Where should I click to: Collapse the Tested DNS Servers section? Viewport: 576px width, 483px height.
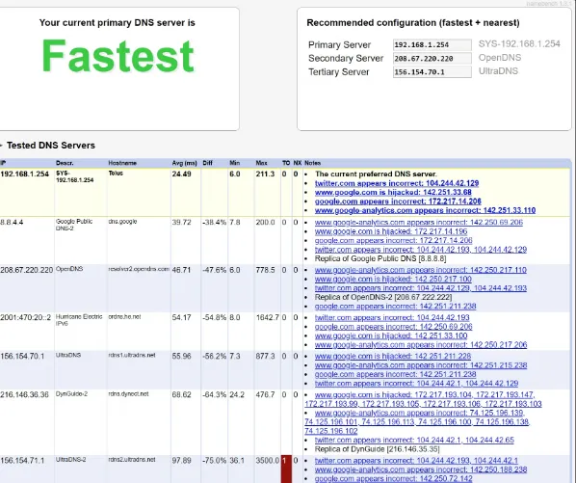[x=2, y=146]
